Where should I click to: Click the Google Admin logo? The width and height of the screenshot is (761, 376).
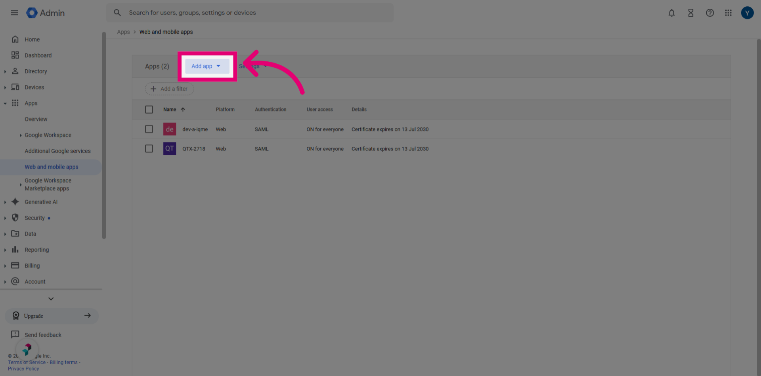click(46, 13)
